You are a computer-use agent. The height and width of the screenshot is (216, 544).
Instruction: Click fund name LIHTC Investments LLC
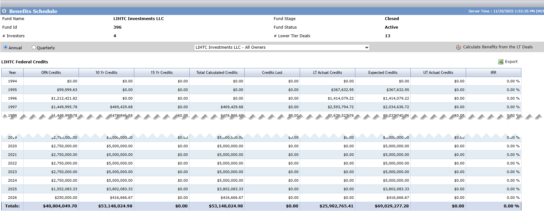tap(139, 19)
